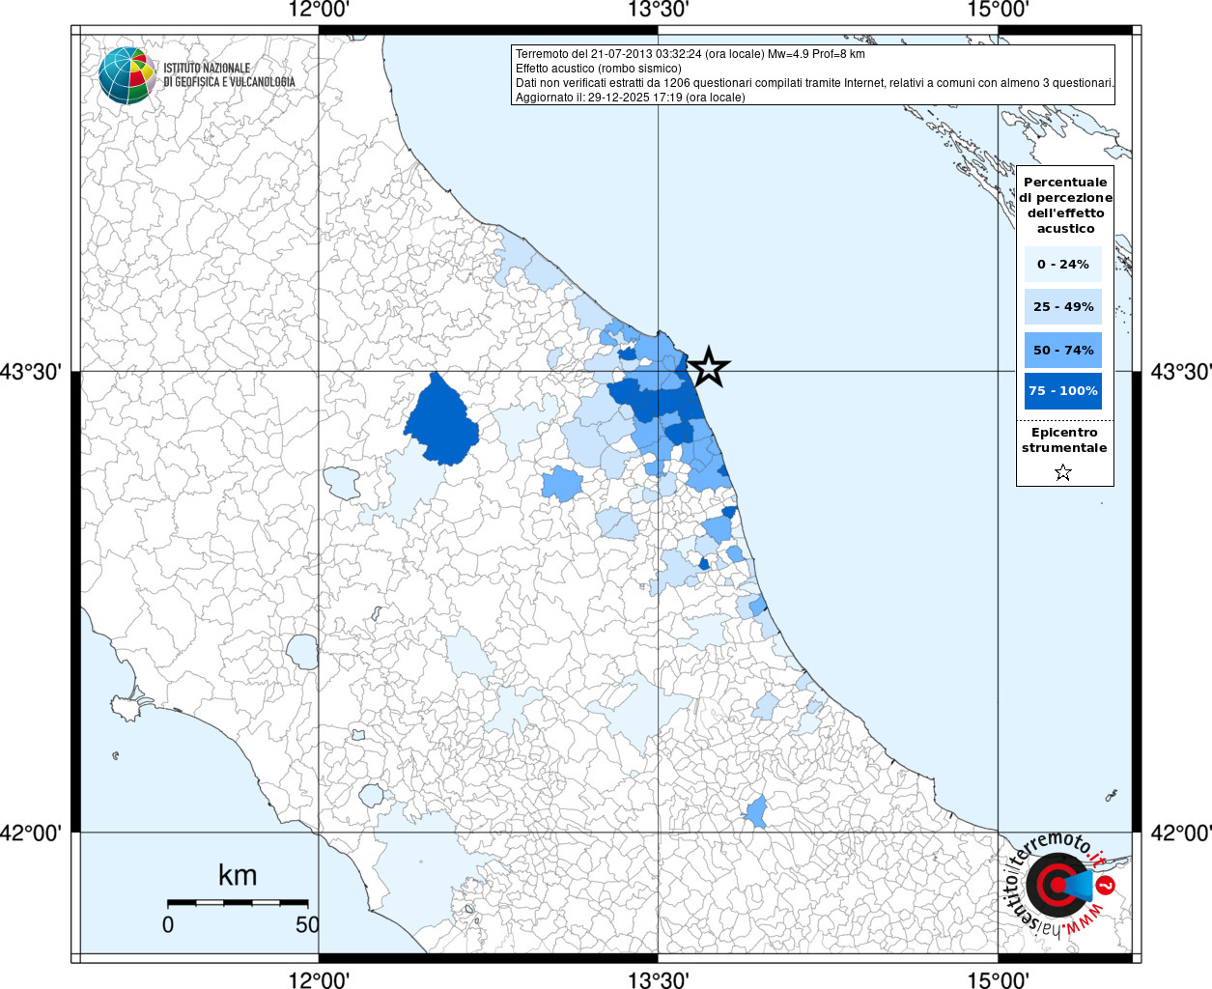Click the epicenter star on the map
The width and height of the screenshot is (1212, 989).
pyautogui.click(x=709, y=367)
